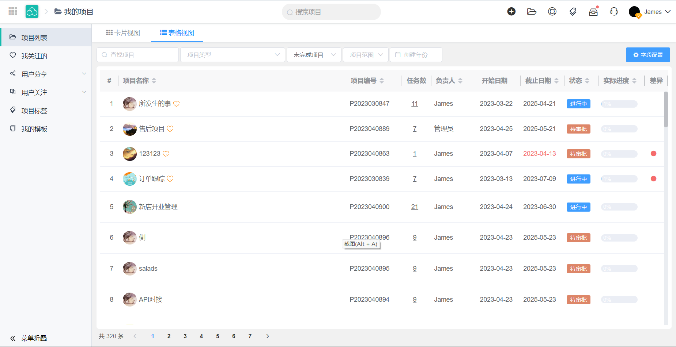Image resolution: width=676 pixels, height=347 pixels.
Task: Click progress bar of 售后项目 row
Action: tap(619, 129)
